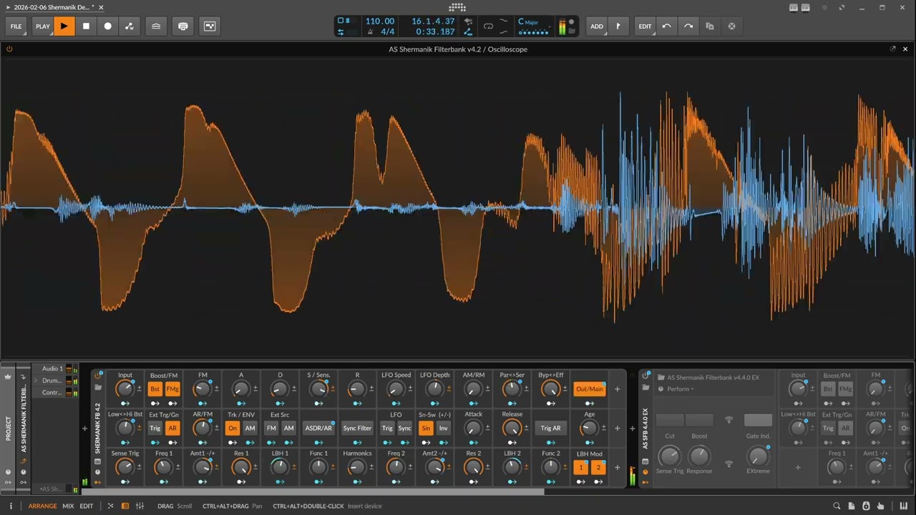916x515 pixels.
Task: Click the punch-in printer-like icon in toolbar
Action: [x=183, y=26]
